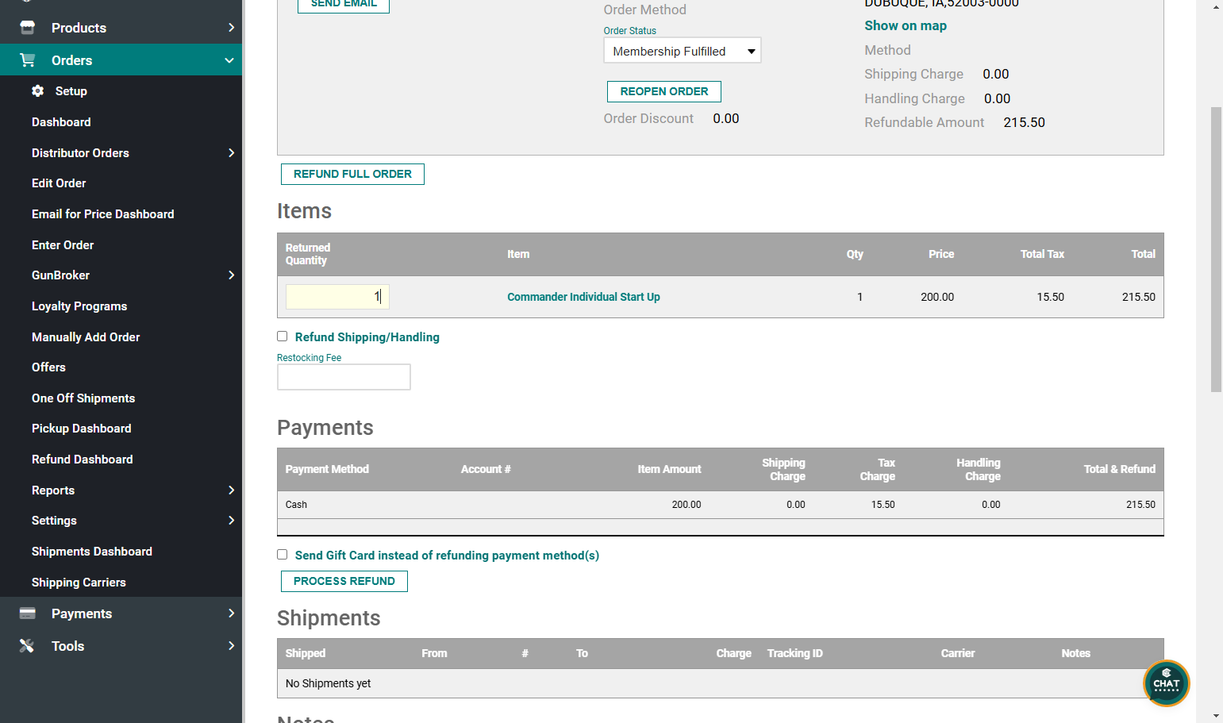Open the Show on map link

coord(906,25)
